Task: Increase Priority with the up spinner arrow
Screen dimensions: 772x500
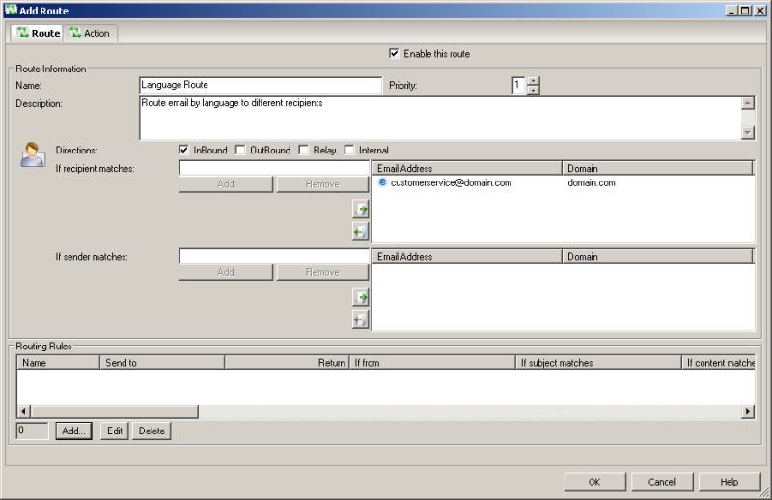Action: 534,81
